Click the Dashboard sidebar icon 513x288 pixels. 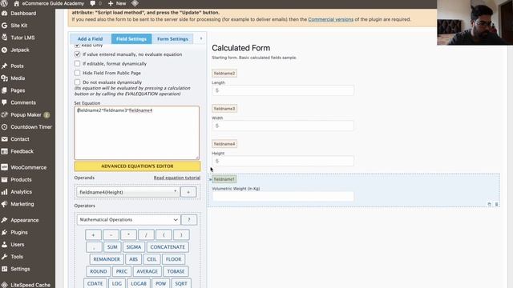[4, 14]
